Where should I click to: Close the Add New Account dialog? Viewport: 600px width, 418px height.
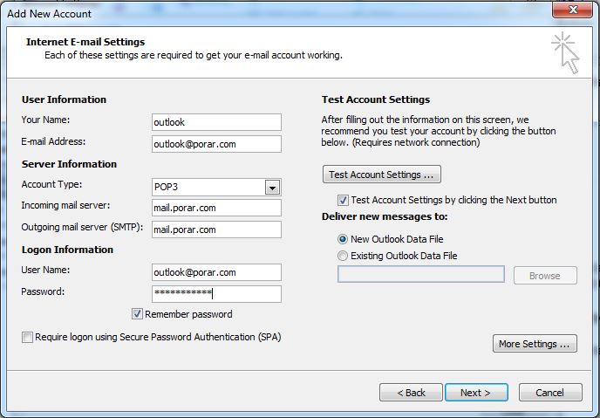click(x=573, y=10)
